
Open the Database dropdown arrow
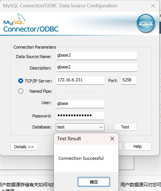tap(101, 127)
